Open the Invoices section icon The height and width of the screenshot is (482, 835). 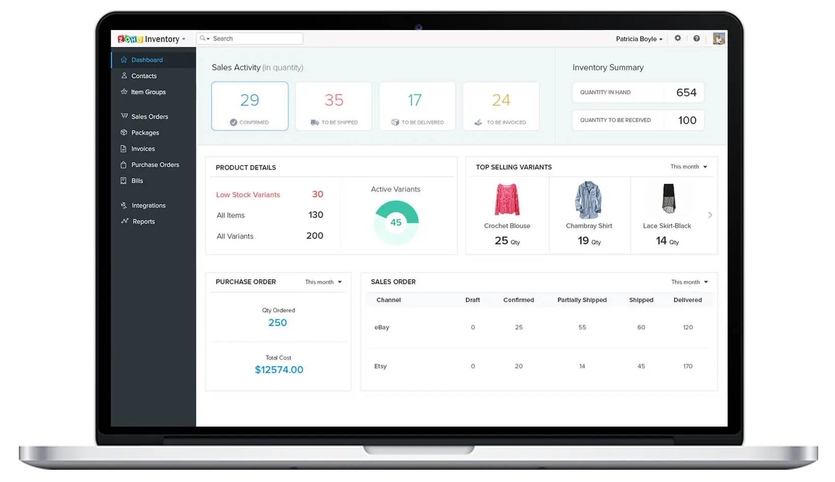click(x=124, y=148)
